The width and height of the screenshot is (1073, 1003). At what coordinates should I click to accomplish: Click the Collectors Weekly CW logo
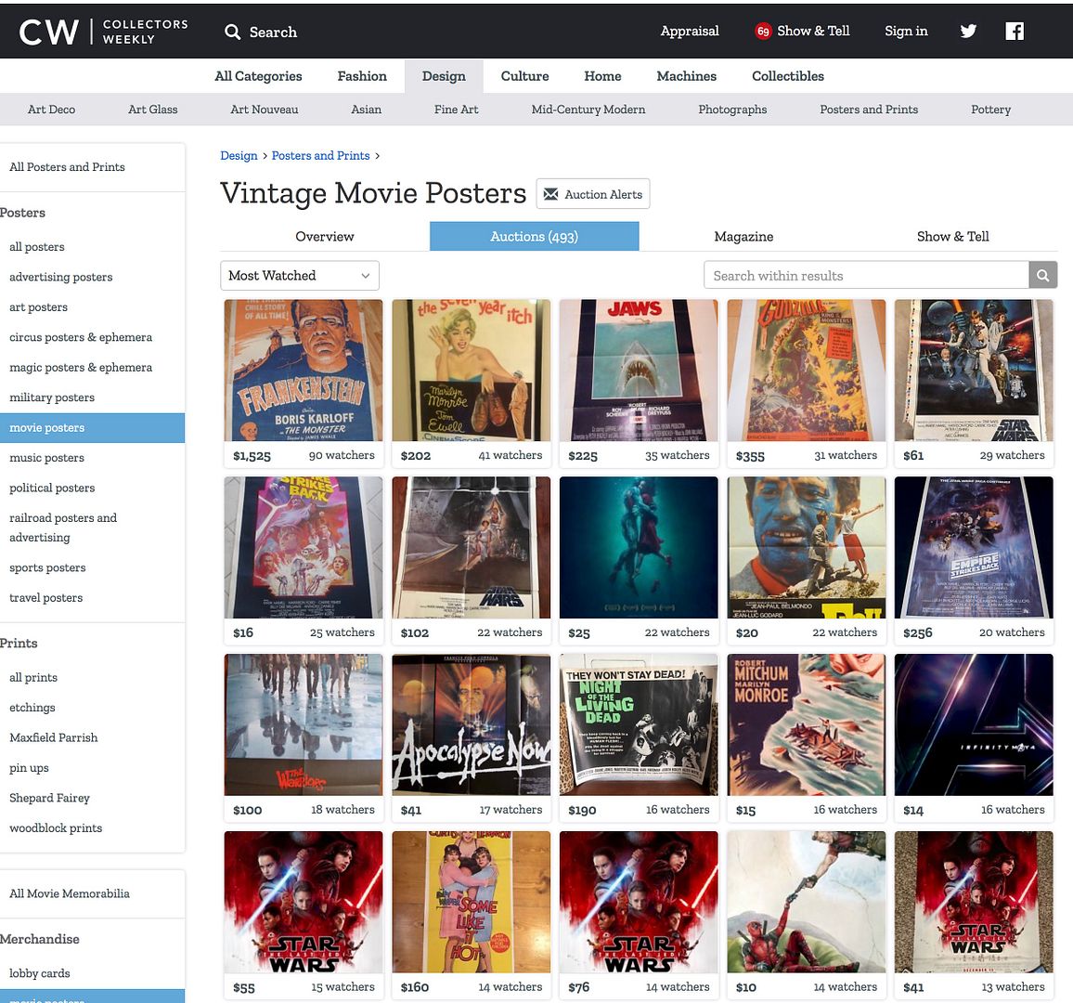[x=103, y=32]
